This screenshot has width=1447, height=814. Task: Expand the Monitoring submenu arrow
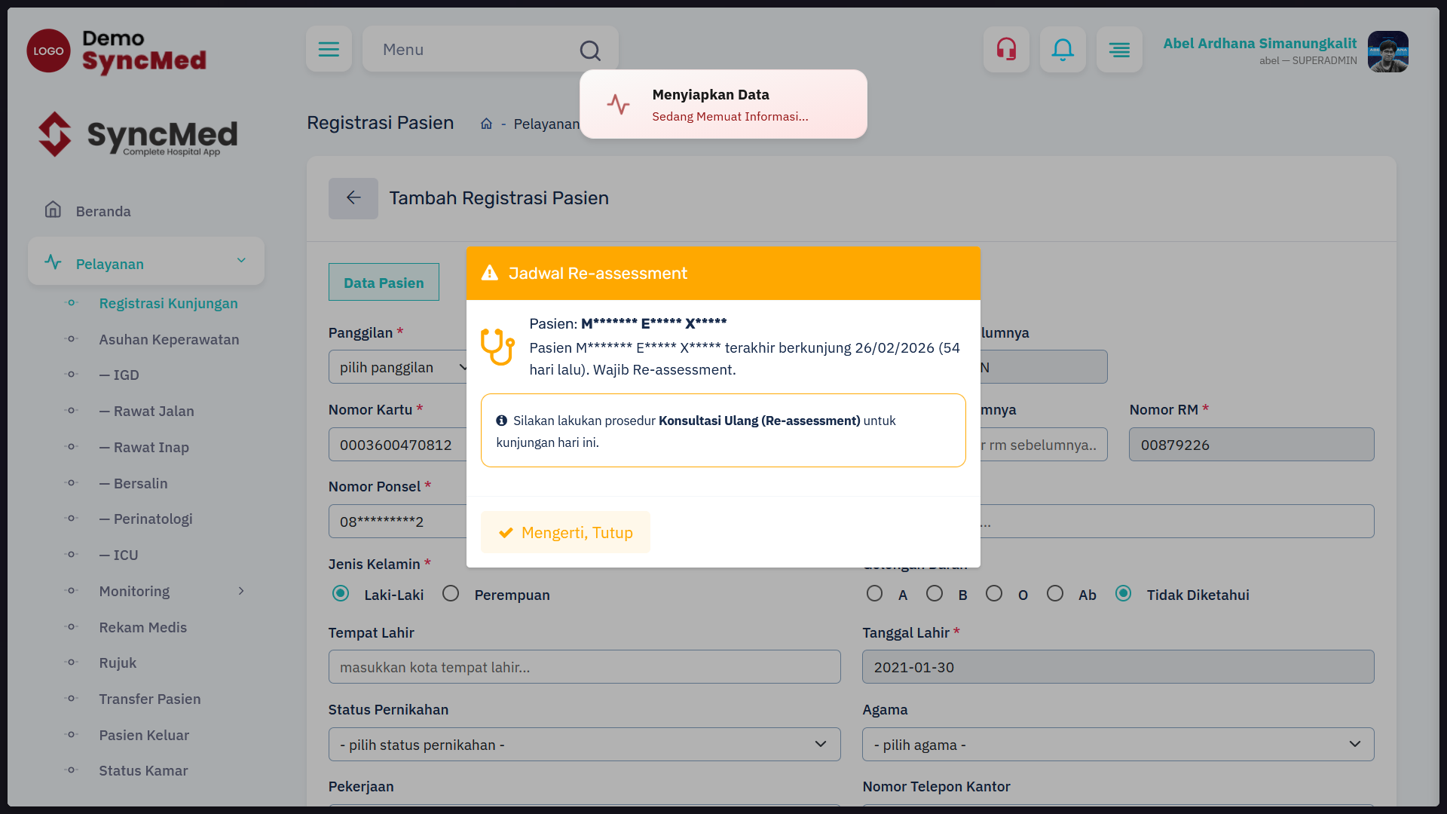pyautogui.click(x=241, y=591)
